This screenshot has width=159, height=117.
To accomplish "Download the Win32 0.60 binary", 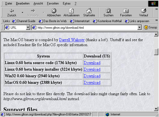I will point(92,76).
